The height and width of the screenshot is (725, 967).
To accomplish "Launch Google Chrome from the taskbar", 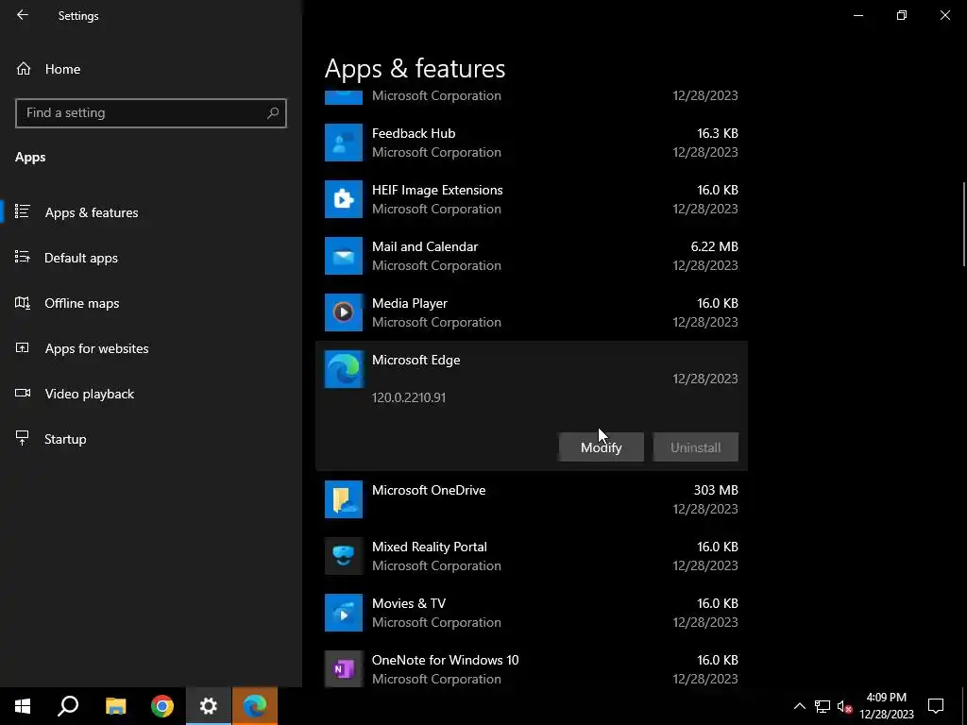I will coord(162,706).
